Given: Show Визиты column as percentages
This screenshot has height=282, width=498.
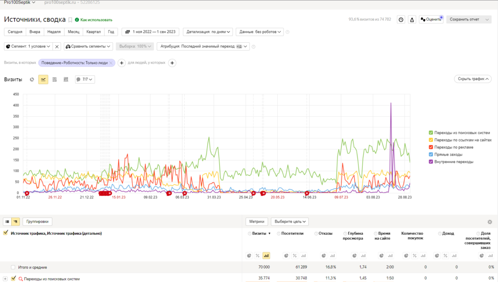Looking at the screenshot, I should click(258, 256).
